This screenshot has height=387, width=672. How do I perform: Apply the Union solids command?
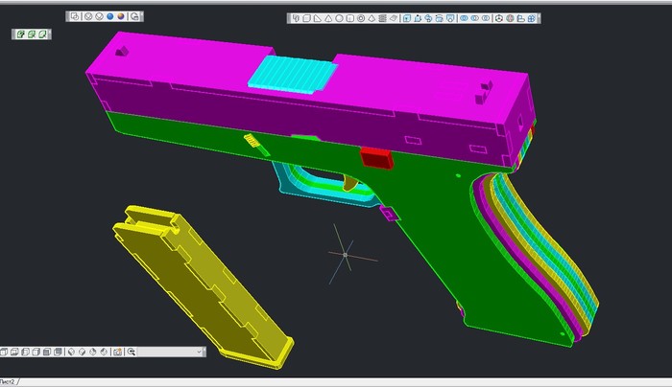(x=464, y=17)
